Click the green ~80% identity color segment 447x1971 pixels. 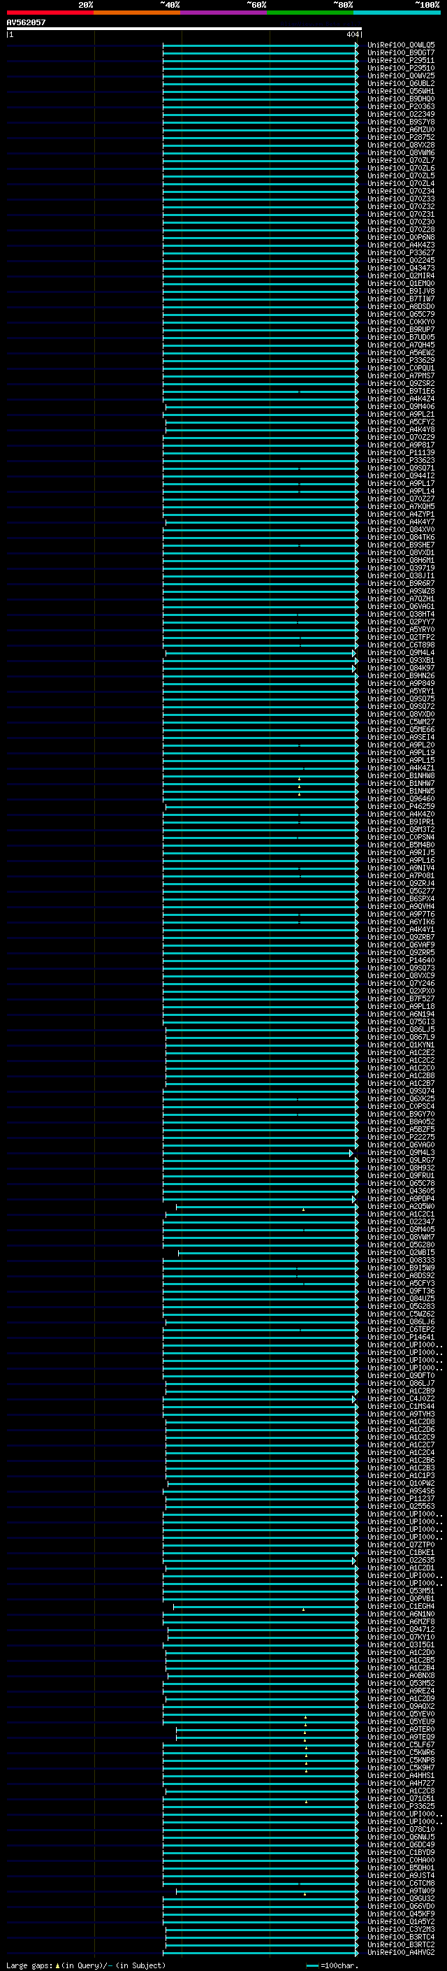coord(310,13)
